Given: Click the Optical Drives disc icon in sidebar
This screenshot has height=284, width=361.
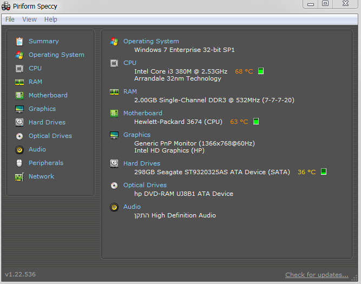Looking at the screenshot, I should [19, 136].
